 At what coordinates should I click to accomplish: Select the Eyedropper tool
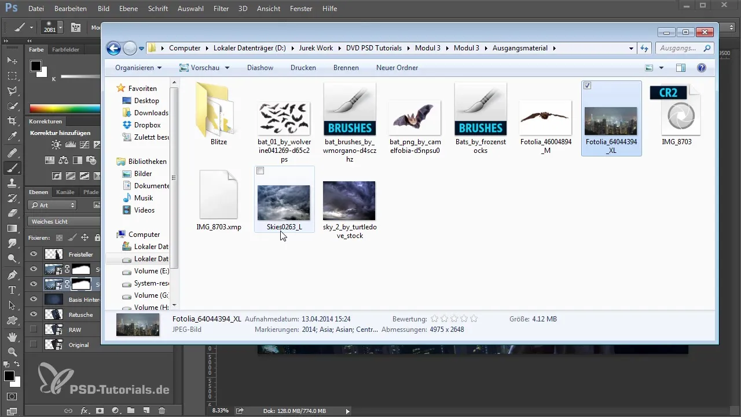coord(12,137)
